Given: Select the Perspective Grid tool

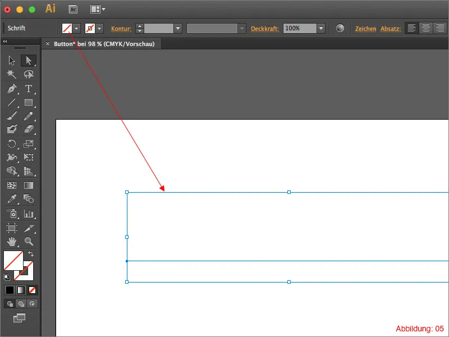Looking at the screenshot, I should pyautogui.click(x=29, y=171).
